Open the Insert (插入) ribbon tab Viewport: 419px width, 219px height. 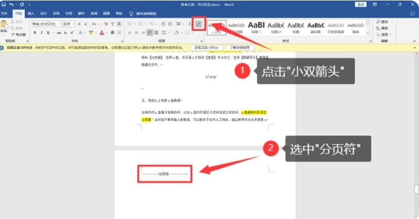click(31, 13)
